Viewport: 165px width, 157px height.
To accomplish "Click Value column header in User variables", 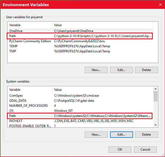I will coord(103,25).
